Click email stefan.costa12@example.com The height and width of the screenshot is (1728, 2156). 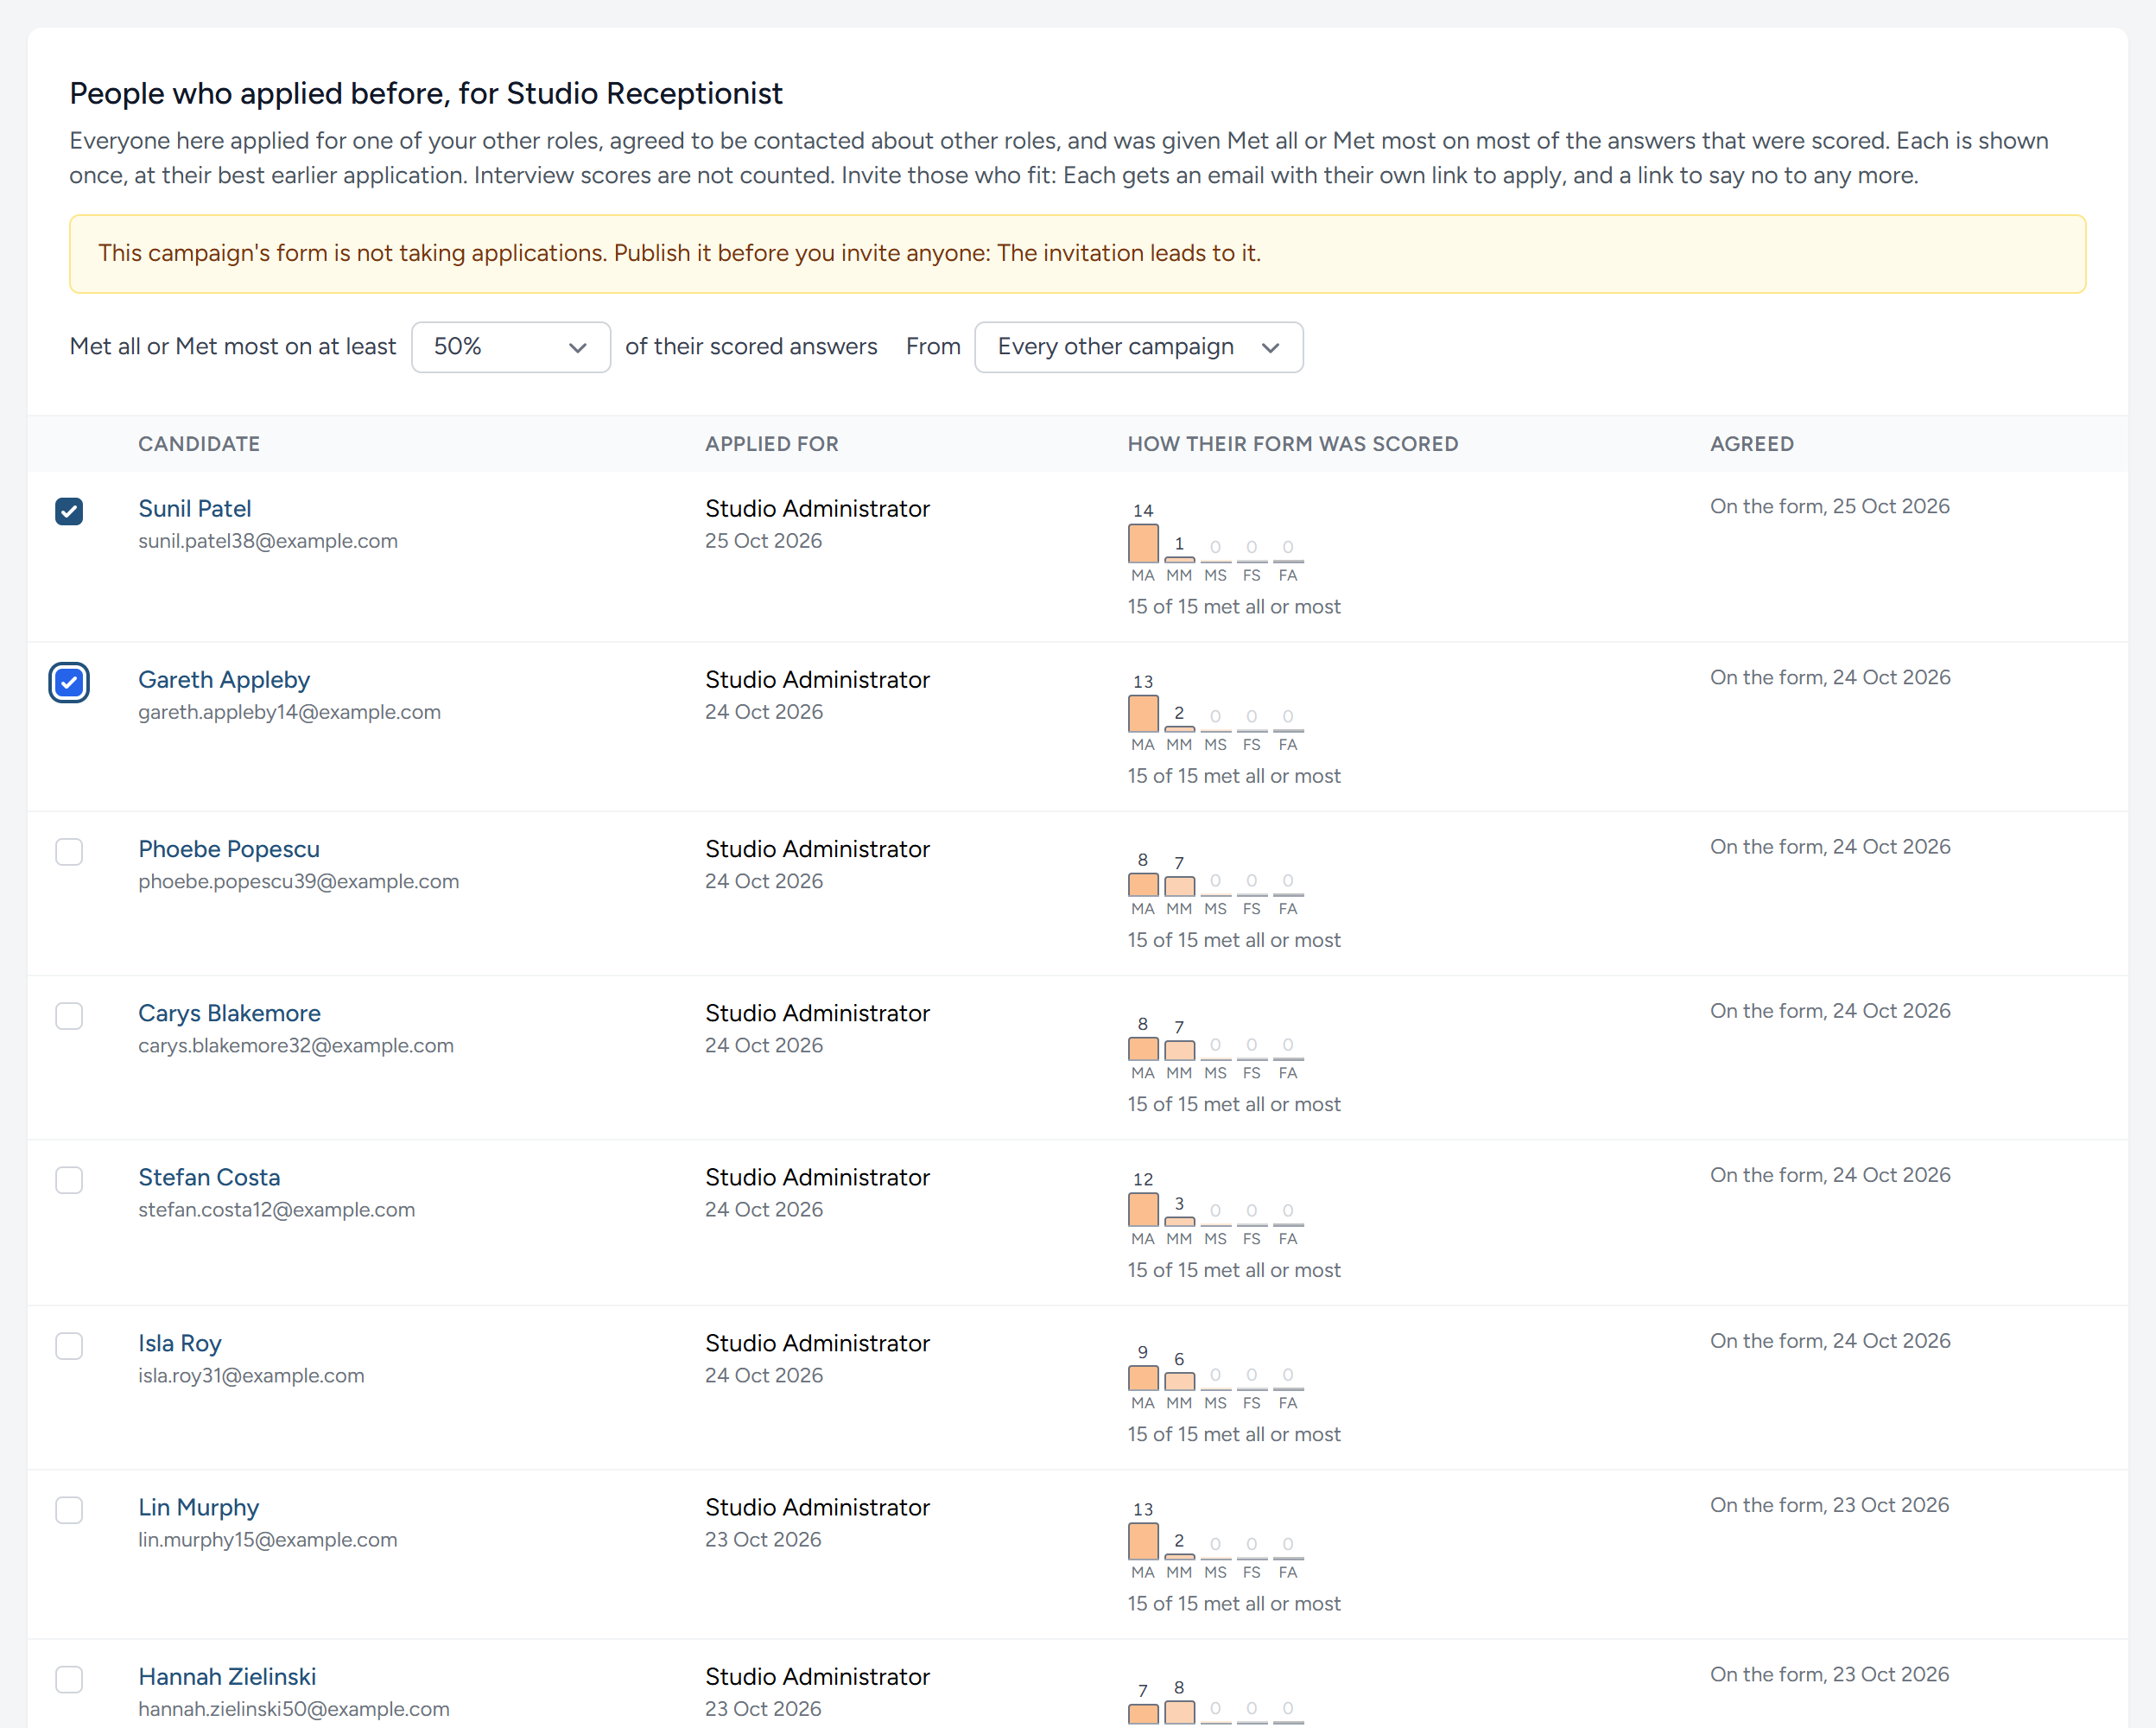[x=276, y=1209]
